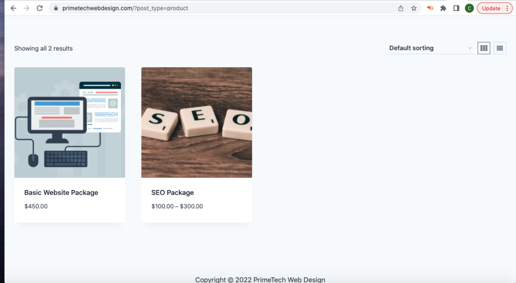Open the three-dot menu beside Update
This screenshot has width=516, height=283.
click(507, 8)
